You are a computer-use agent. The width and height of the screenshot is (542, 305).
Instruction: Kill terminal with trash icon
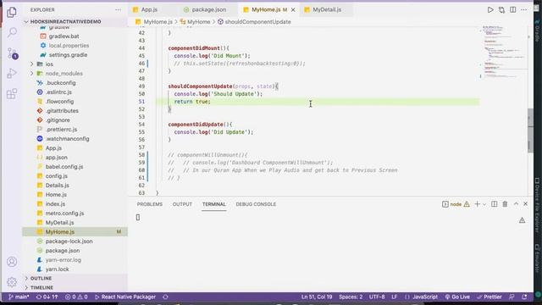505,204
